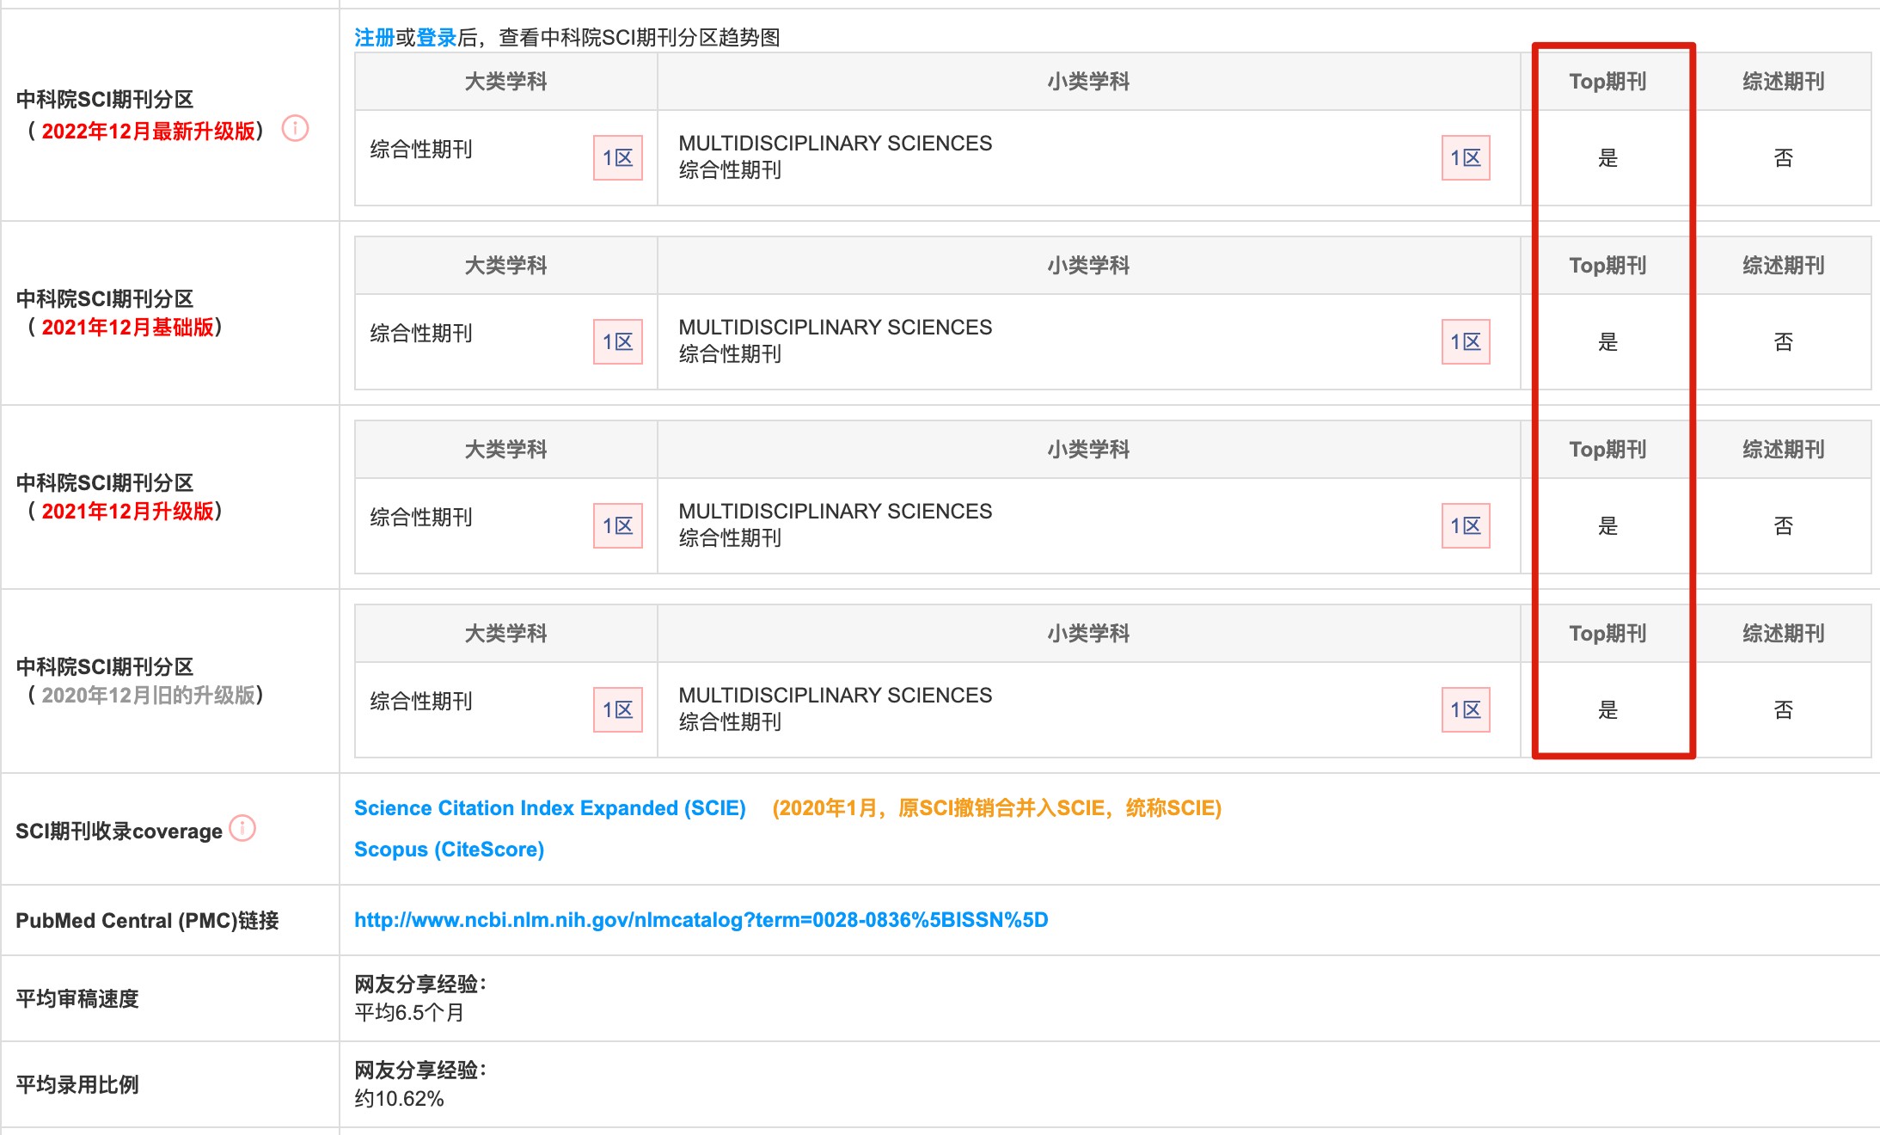
Task: Click 1区 badge for MULTIDISCIPLINARY SCIENCES in 2022 table
Action: coord(1465,158)
